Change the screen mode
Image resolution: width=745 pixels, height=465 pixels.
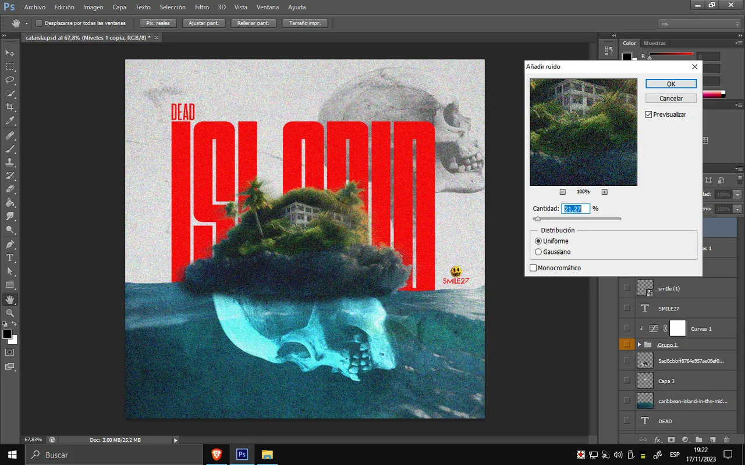point(10,366)
